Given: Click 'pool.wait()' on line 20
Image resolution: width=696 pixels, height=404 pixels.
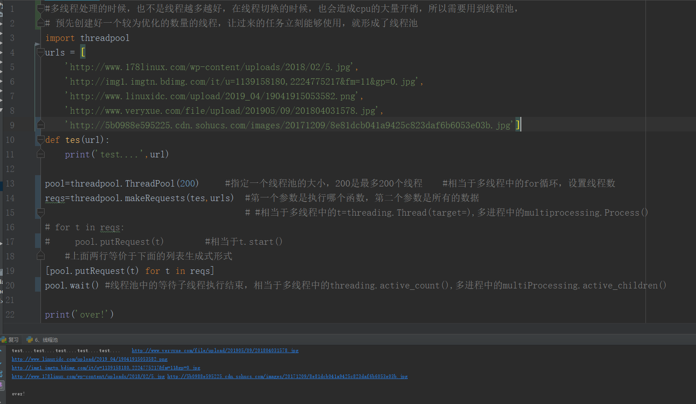Looking at the screenshot, I should click(x=72, y=286).
